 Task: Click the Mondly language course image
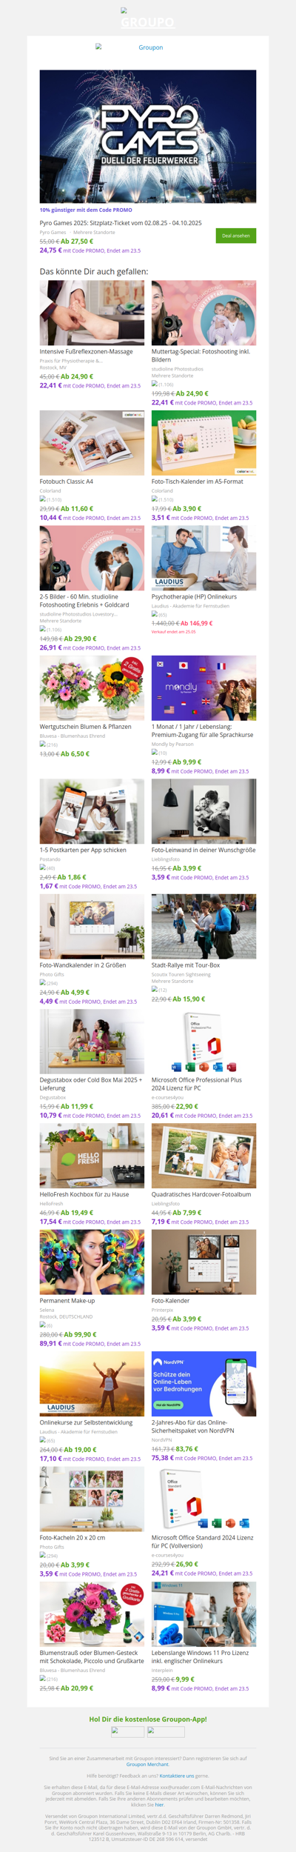click(x=203, y=688)
